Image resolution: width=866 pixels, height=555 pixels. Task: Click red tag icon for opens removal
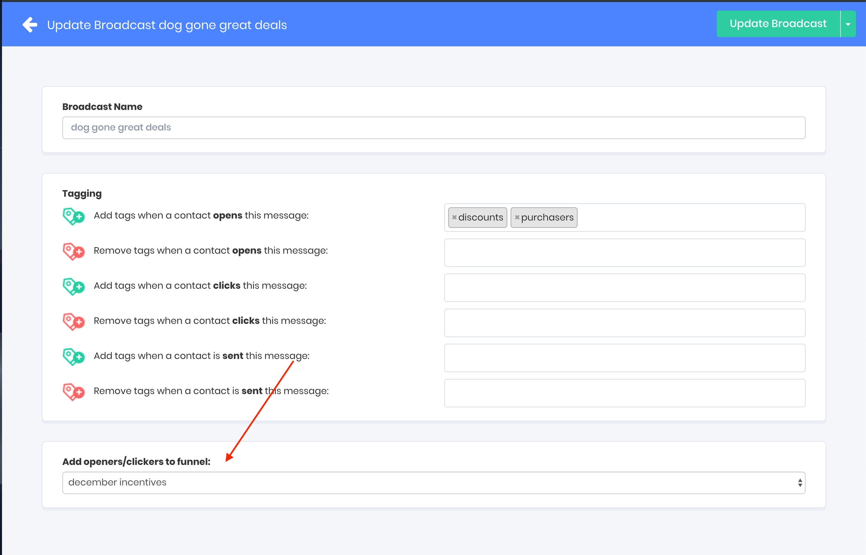(x=73, y=251)
